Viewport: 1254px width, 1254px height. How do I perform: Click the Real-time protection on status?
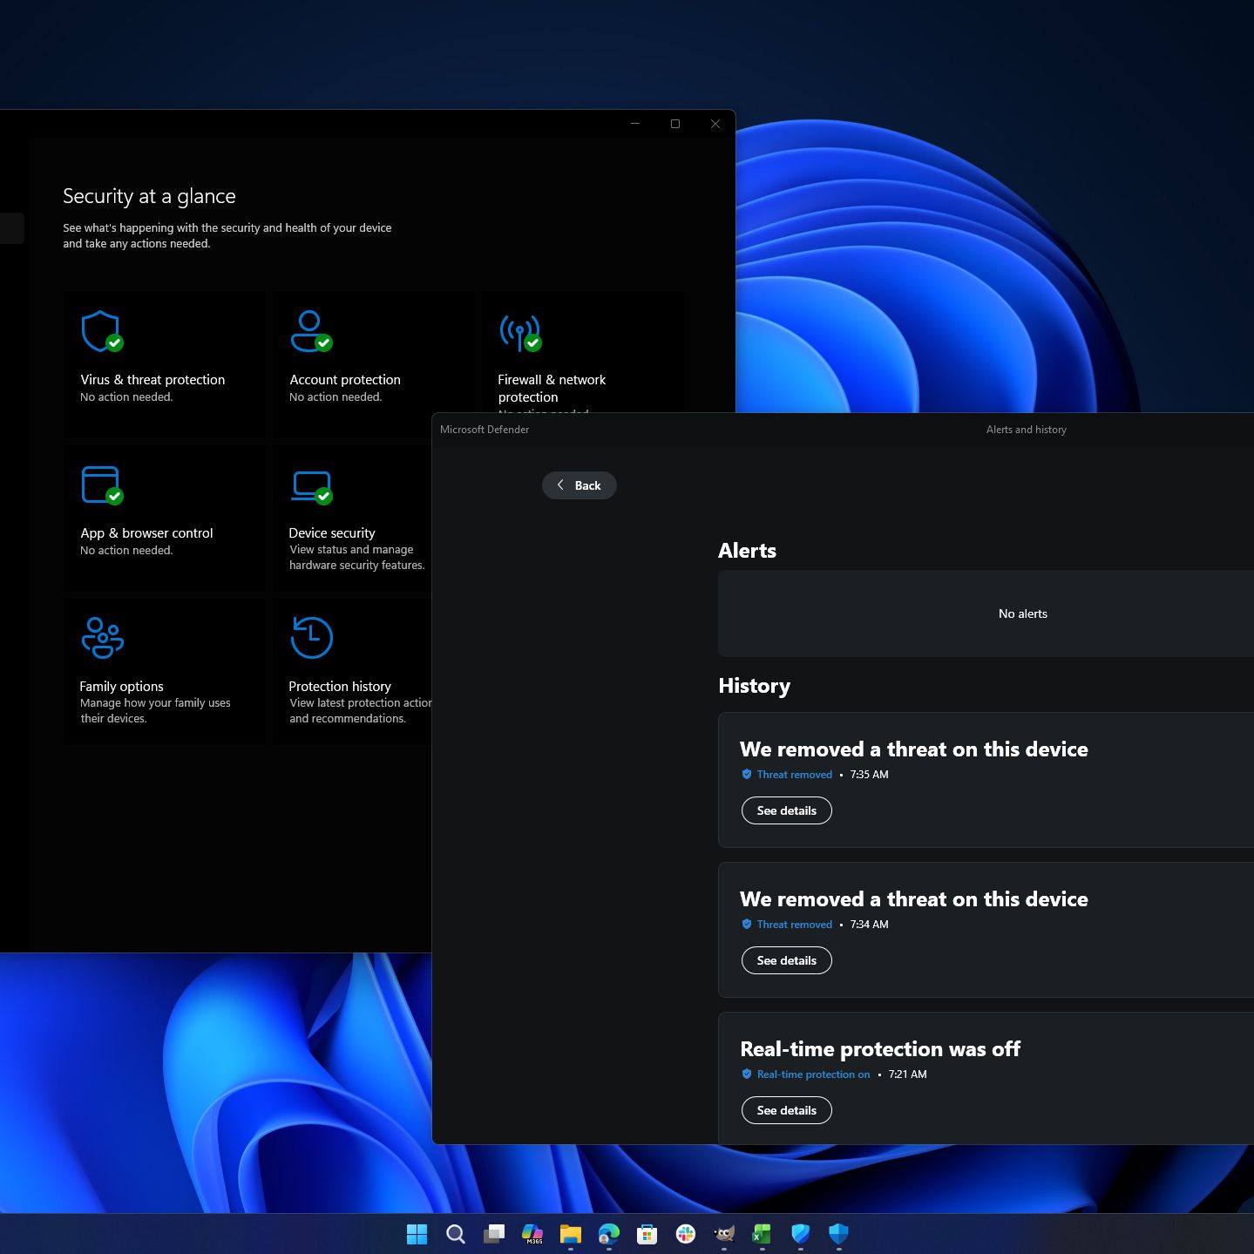coord(813,1074)
